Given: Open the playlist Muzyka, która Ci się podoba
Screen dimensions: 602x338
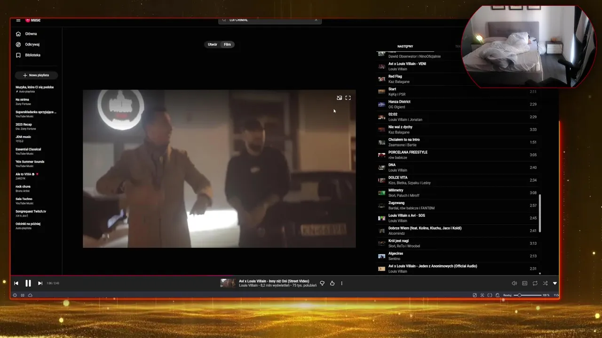Looking at the screenshot, I should pos(35,89).
